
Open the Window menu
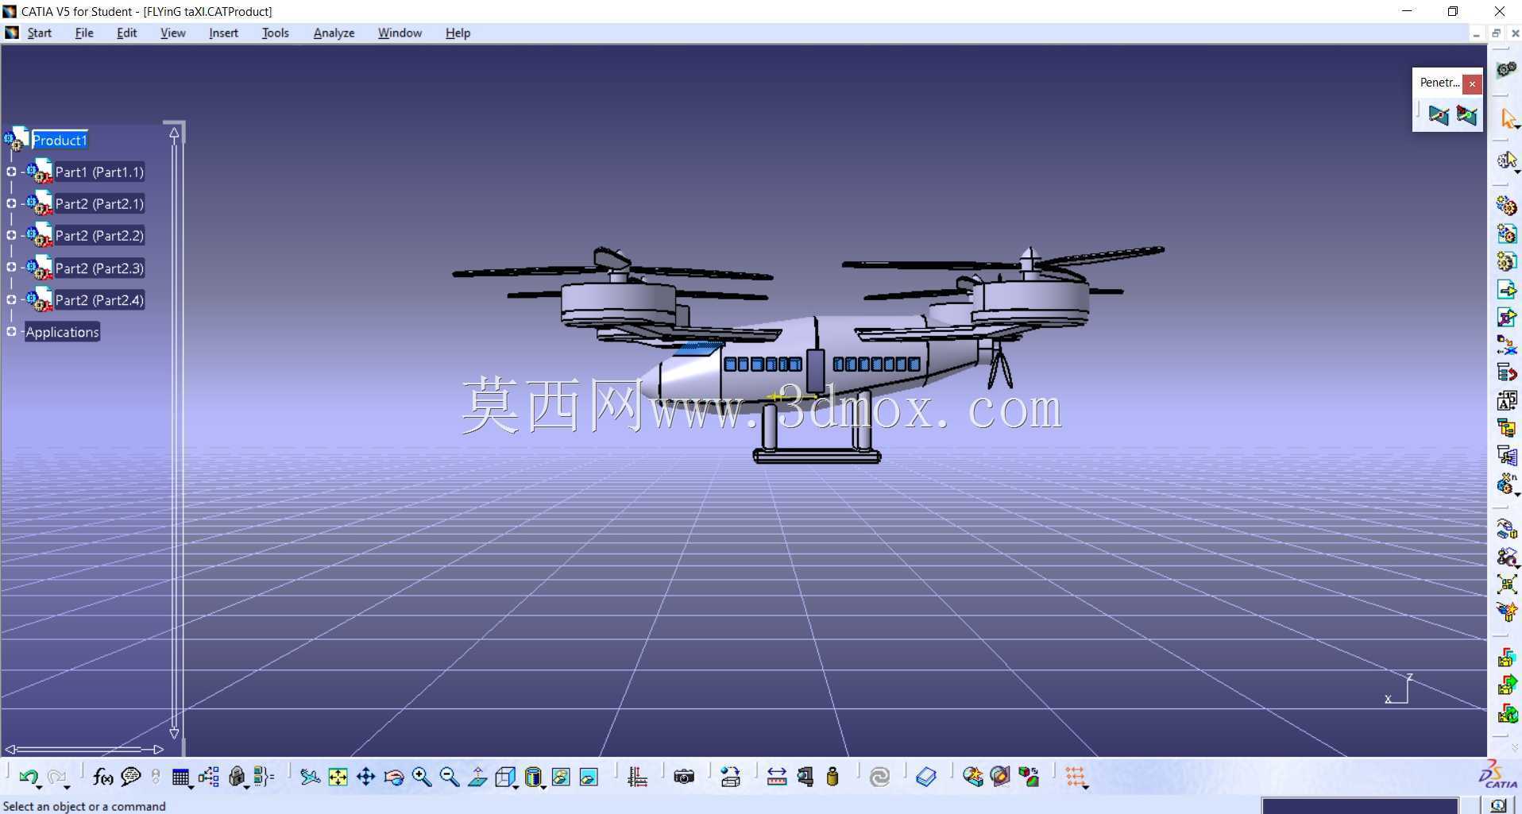400,33
